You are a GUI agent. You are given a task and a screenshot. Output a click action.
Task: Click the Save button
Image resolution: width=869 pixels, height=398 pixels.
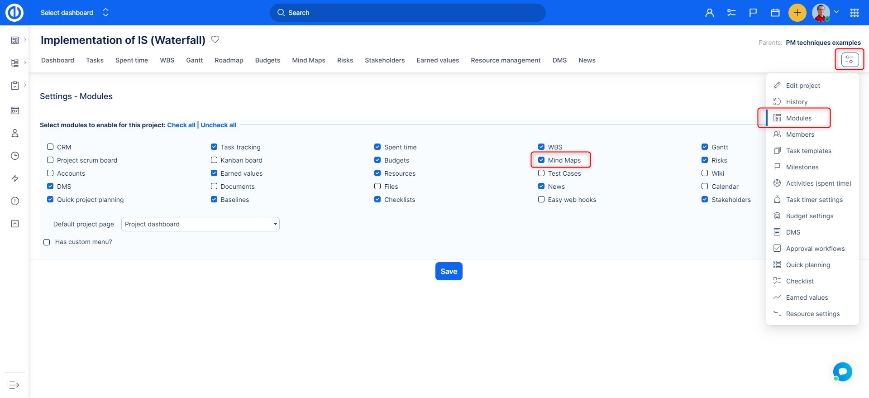(449, 271)
